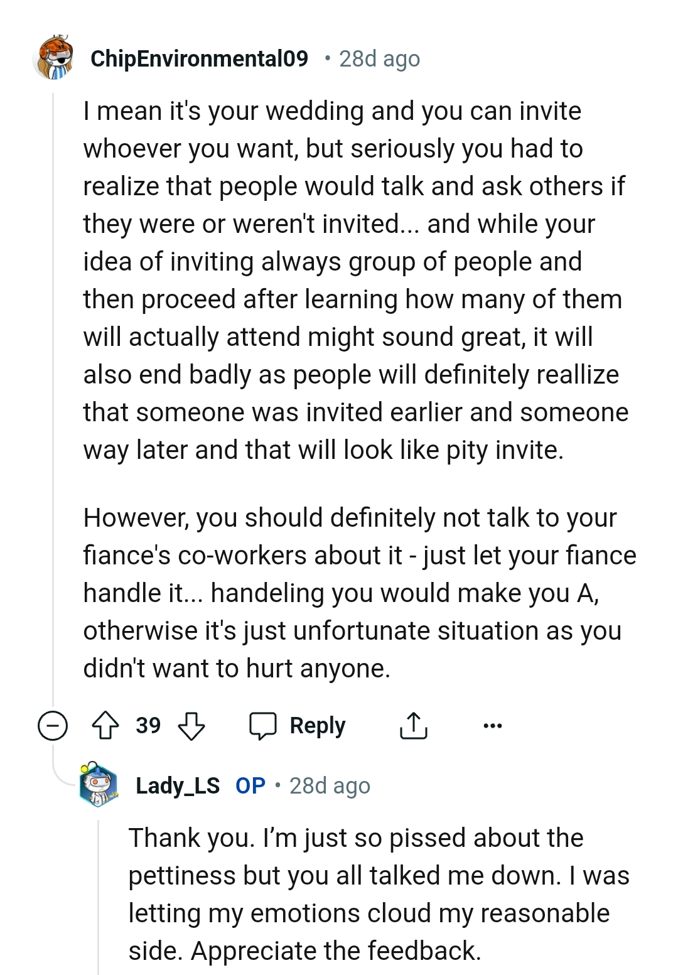
Task: Click Lady_LS's 'Thank you' reply text
Action: point(377,894)
